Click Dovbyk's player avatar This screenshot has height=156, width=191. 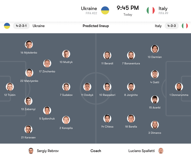coord(87,87)
